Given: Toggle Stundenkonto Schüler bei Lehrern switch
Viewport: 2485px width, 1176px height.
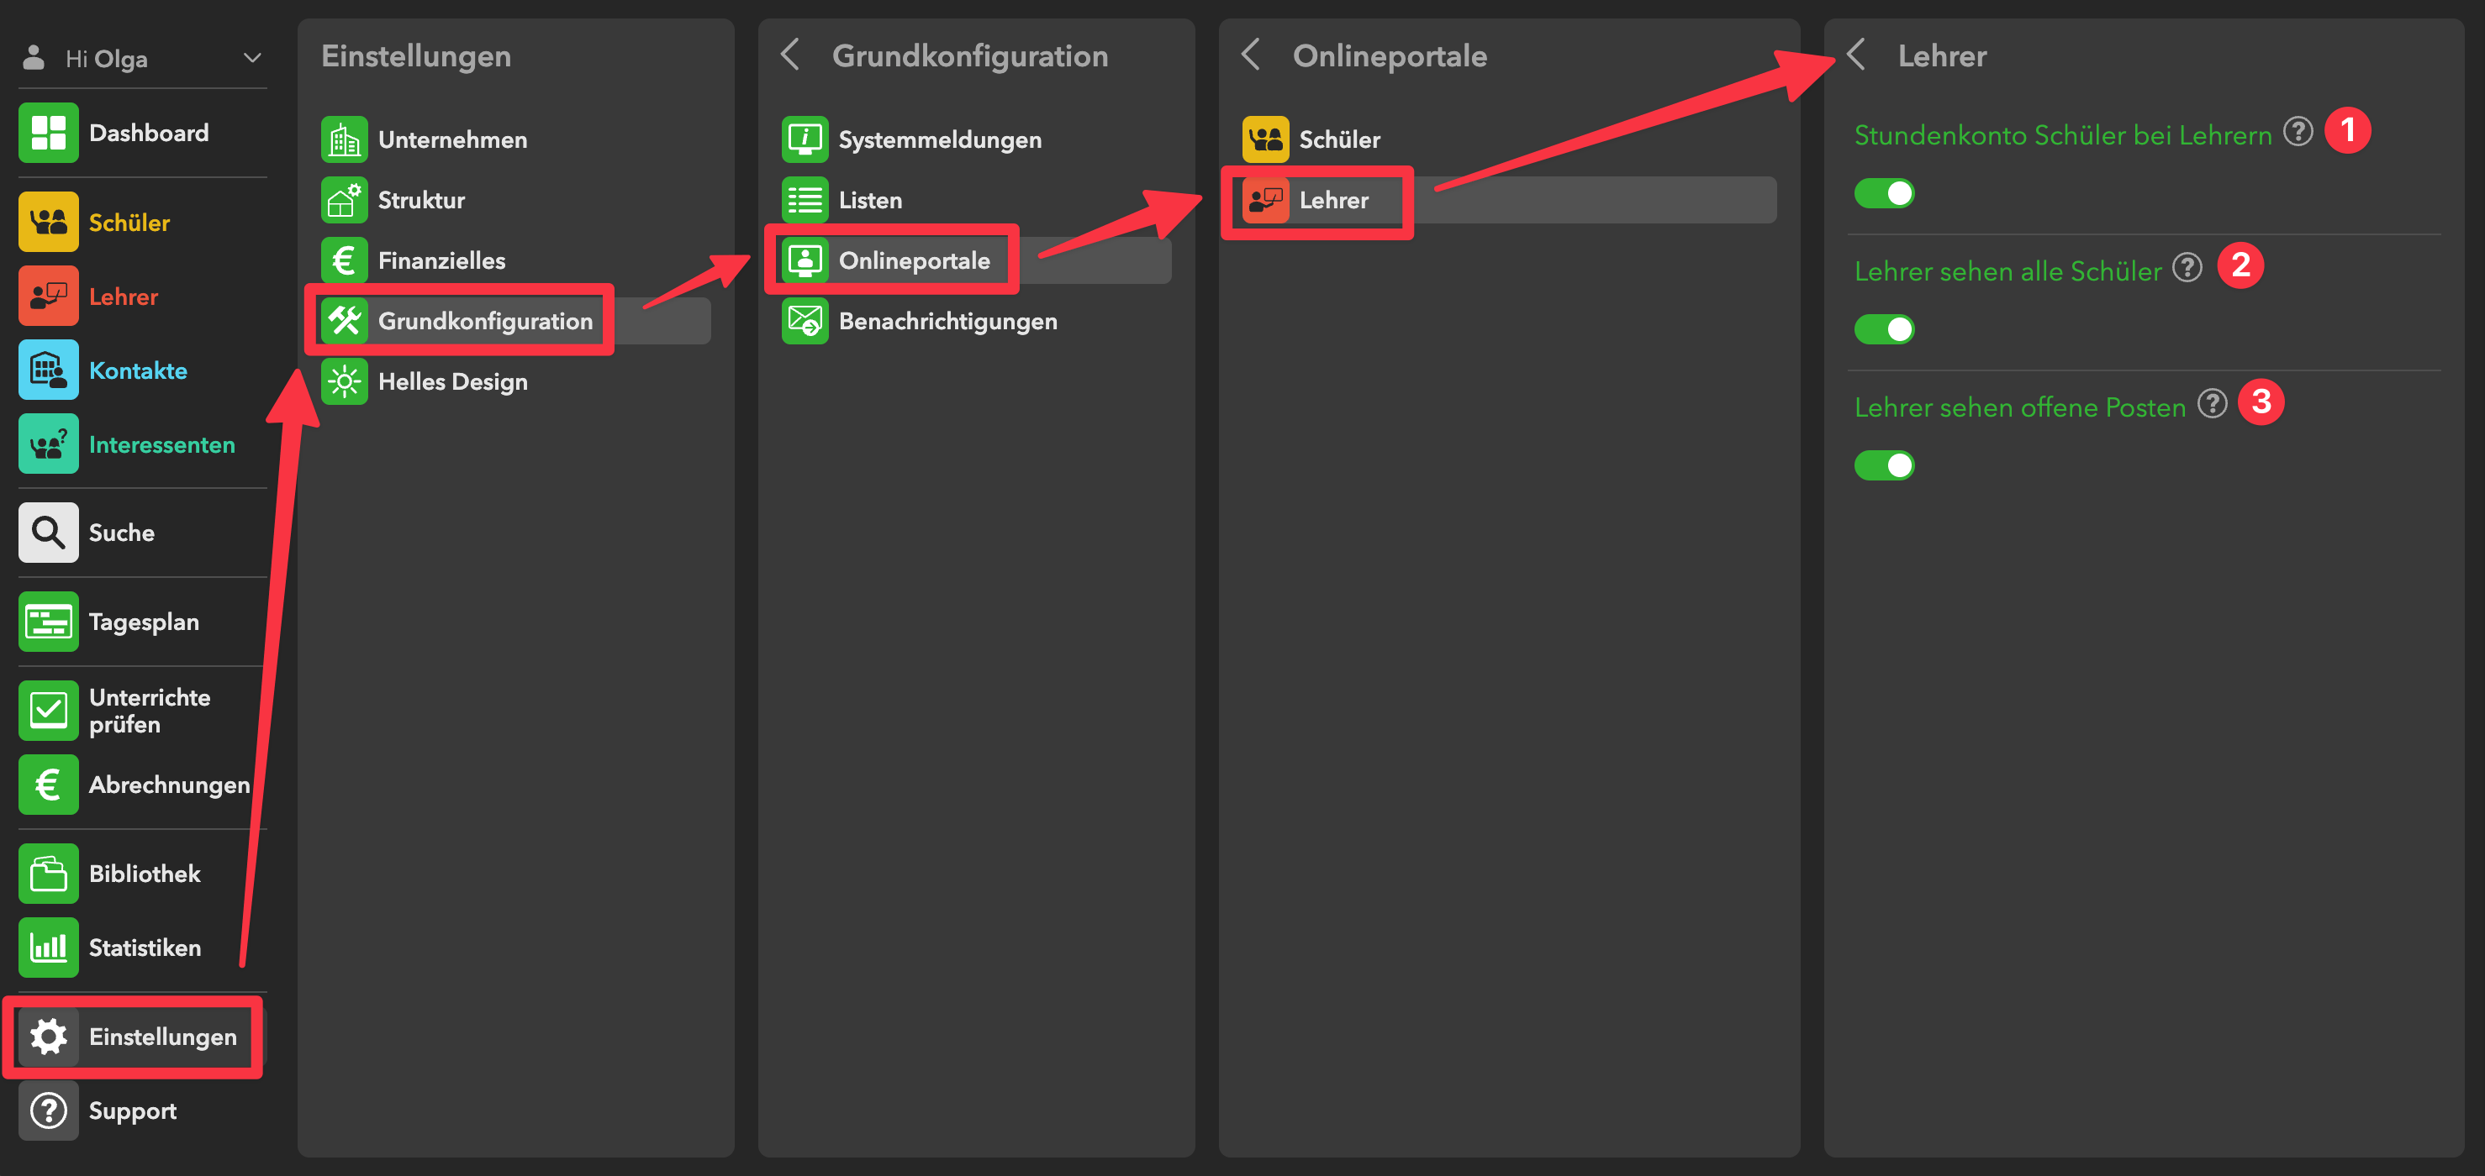Looking at the screenshot, I should (1884, 194).
